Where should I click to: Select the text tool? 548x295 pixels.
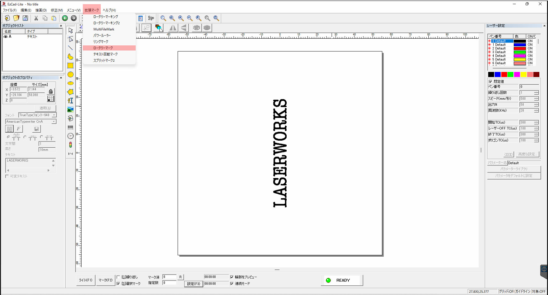click(70, 101)
